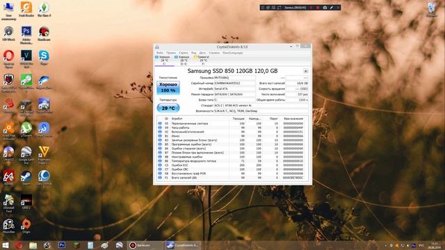Select the D: E: drive tab
Image resolution: width=445 pixels, height=250 pixels.
pyautogui.click(x=184, y=60)
